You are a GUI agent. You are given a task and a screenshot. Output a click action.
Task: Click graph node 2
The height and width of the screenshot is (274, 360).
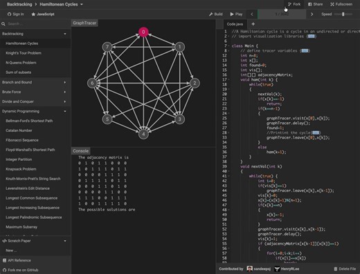195,83
